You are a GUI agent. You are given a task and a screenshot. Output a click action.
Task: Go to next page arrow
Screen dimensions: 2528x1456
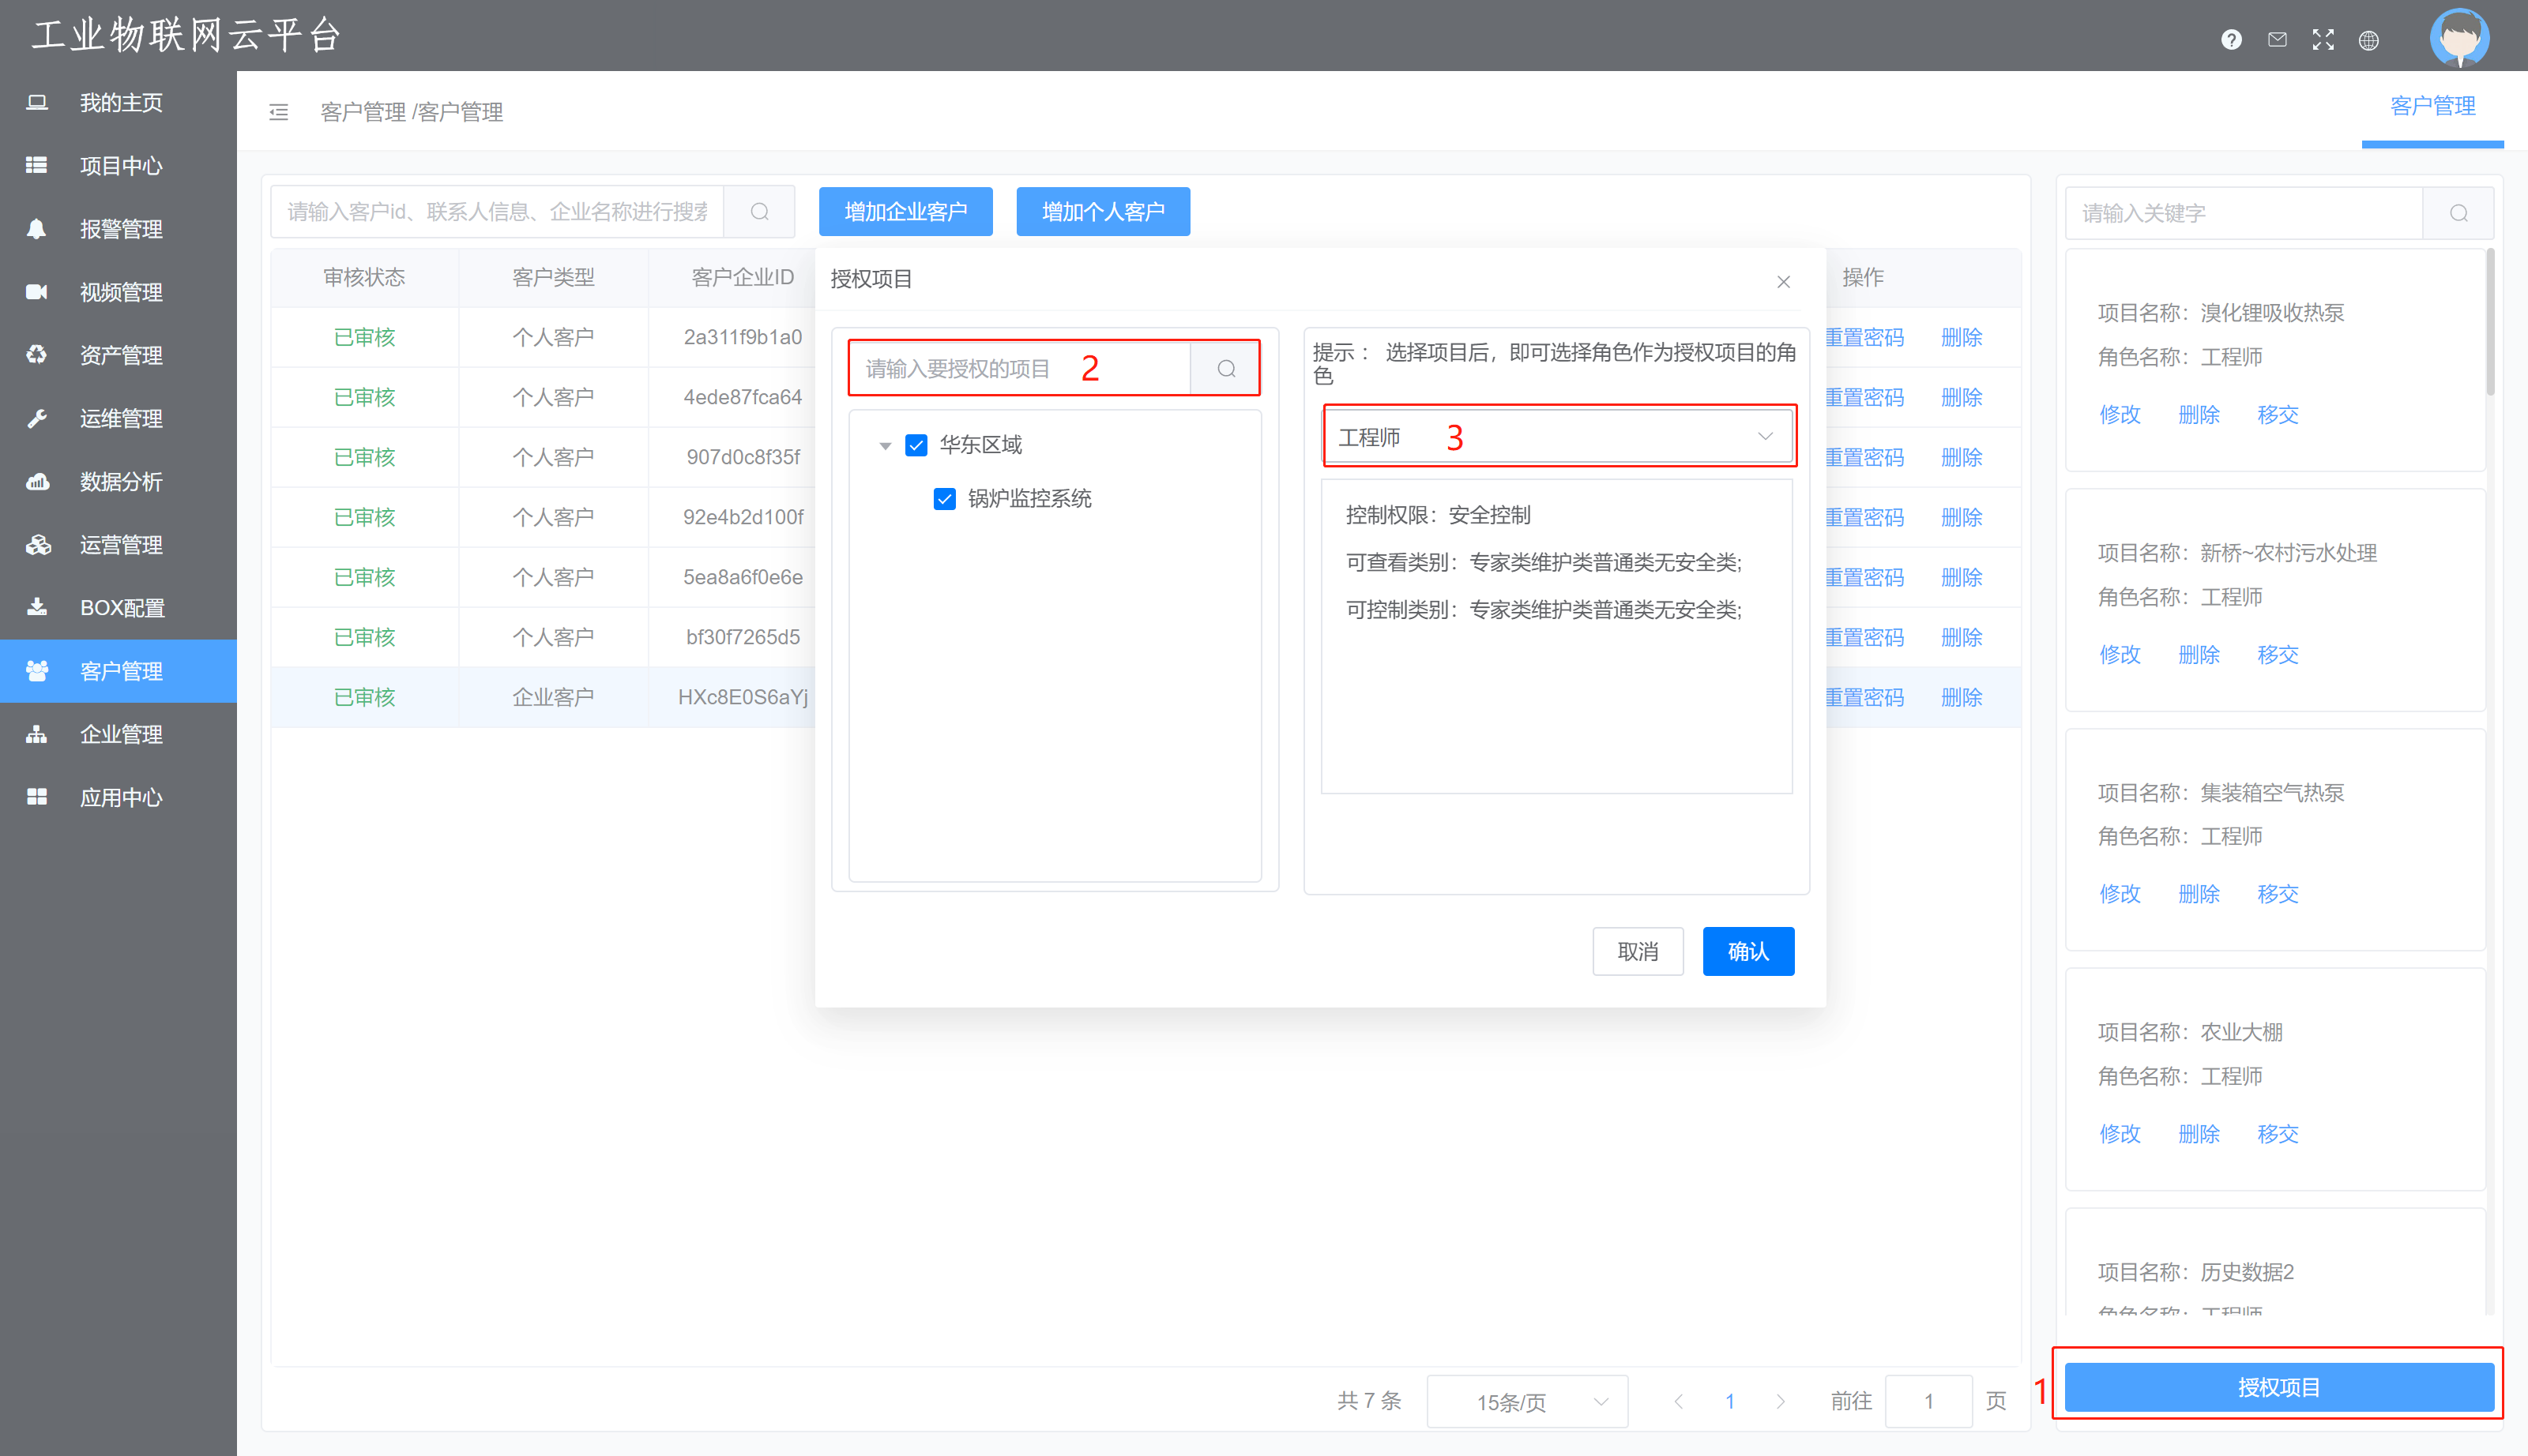click(x=1780, y=1402)
